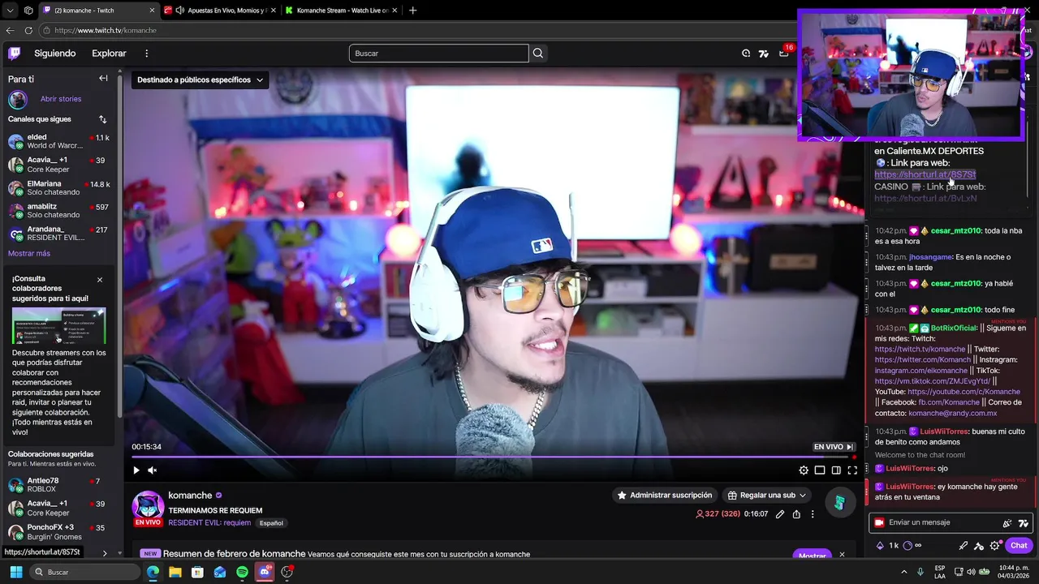Screen dimensions: 1039x584
Task: Click the Twitch search magnifier button
Action: click(x=537, y=54)
